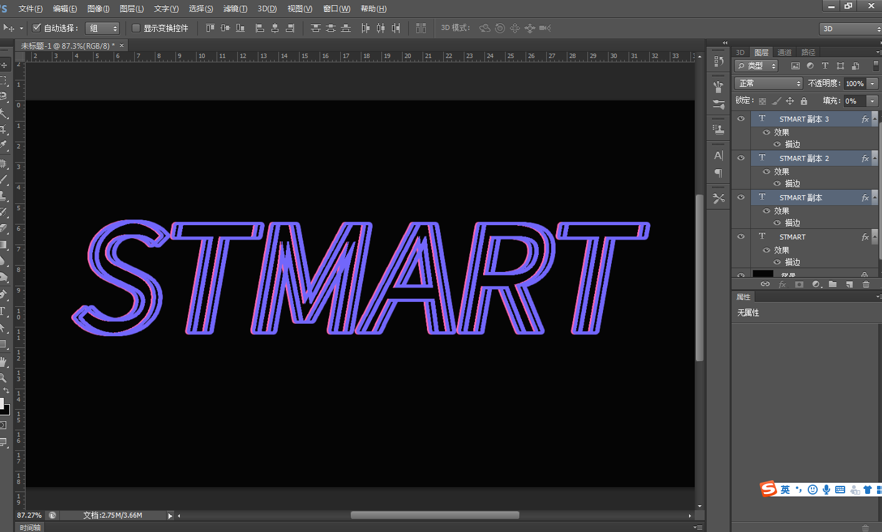Open the Character panel (A|) icon
This screenshot has width=882, height=532.
[x=718, y=156]
